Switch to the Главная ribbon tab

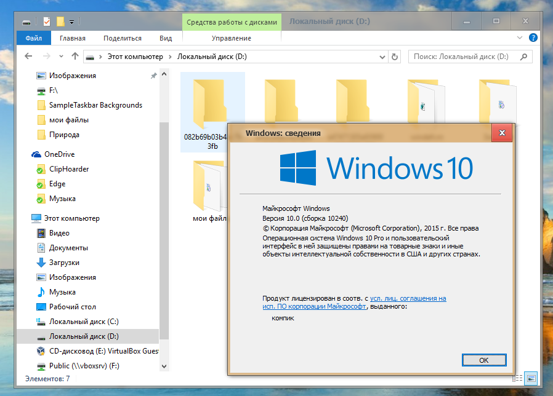(x=72, y=38)
